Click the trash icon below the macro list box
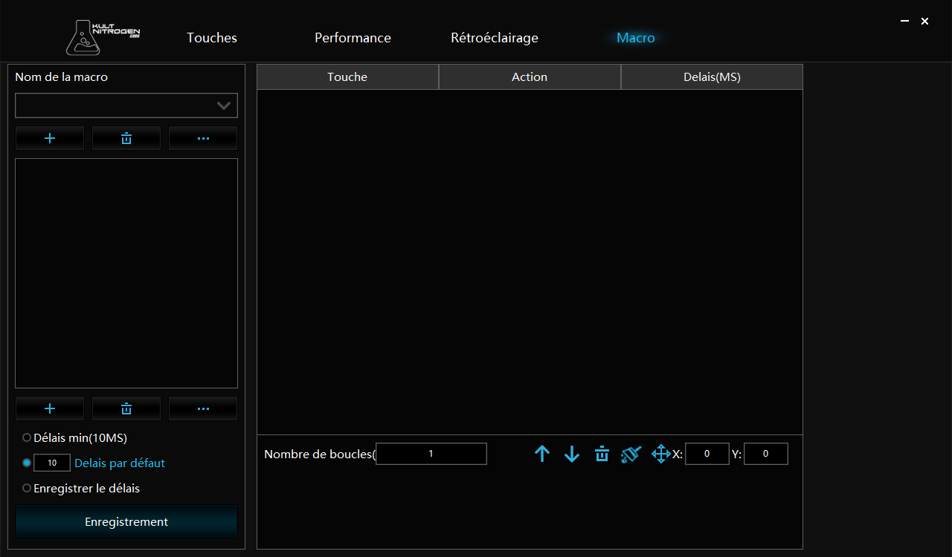The height and width of the screenshot is (557, 952). [126, 408]
